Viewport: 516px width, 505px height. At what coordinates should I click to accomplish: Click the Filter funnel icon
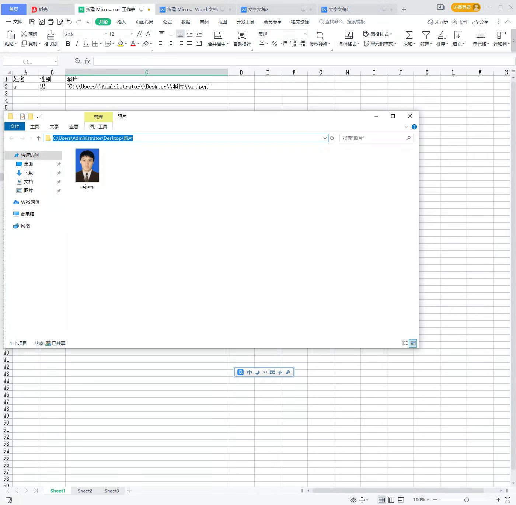click(x=426, y=35)
